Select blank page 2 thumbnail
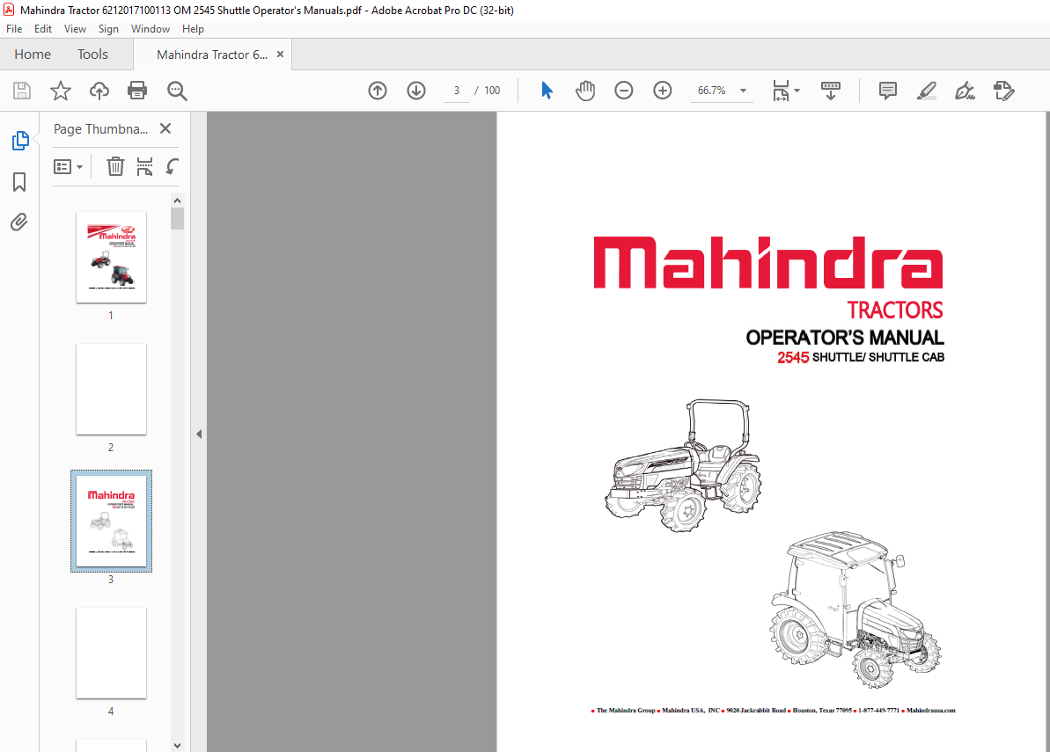This screenshot has height=752, width=1050. (111, 390)
